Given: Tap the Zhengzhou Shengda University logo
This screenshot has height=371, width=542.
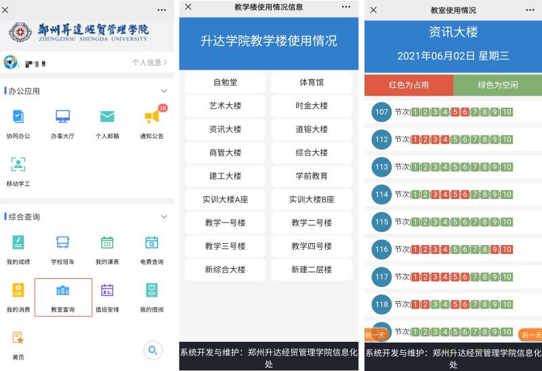Looking at the screenshot, I should [x=79, y=32].
